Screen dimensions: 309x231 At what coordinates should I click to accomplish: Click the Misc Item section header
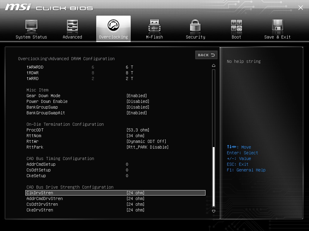[37, 90]
